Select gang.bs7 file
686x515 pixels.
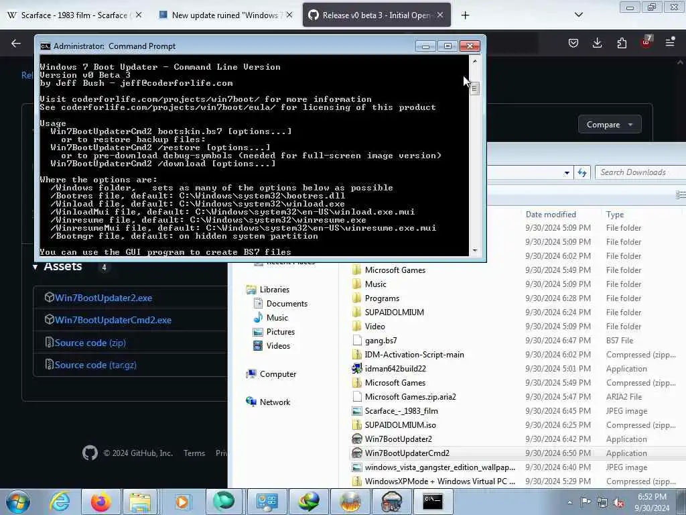pyautogui.click(x=381, y=340)
